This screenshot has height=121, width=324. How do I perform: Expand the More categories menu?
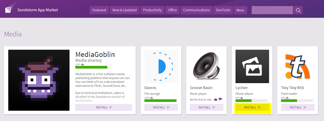point(240,10)
